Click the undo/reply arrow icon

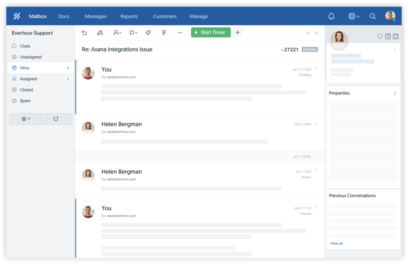tap(84, 32)
